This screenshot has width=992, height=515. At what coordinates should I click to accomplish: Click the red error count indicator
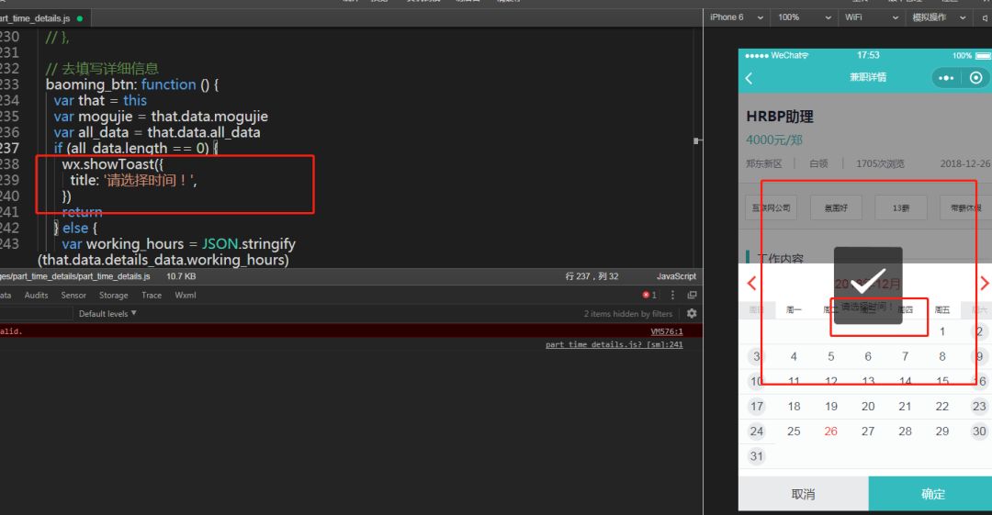649,296
